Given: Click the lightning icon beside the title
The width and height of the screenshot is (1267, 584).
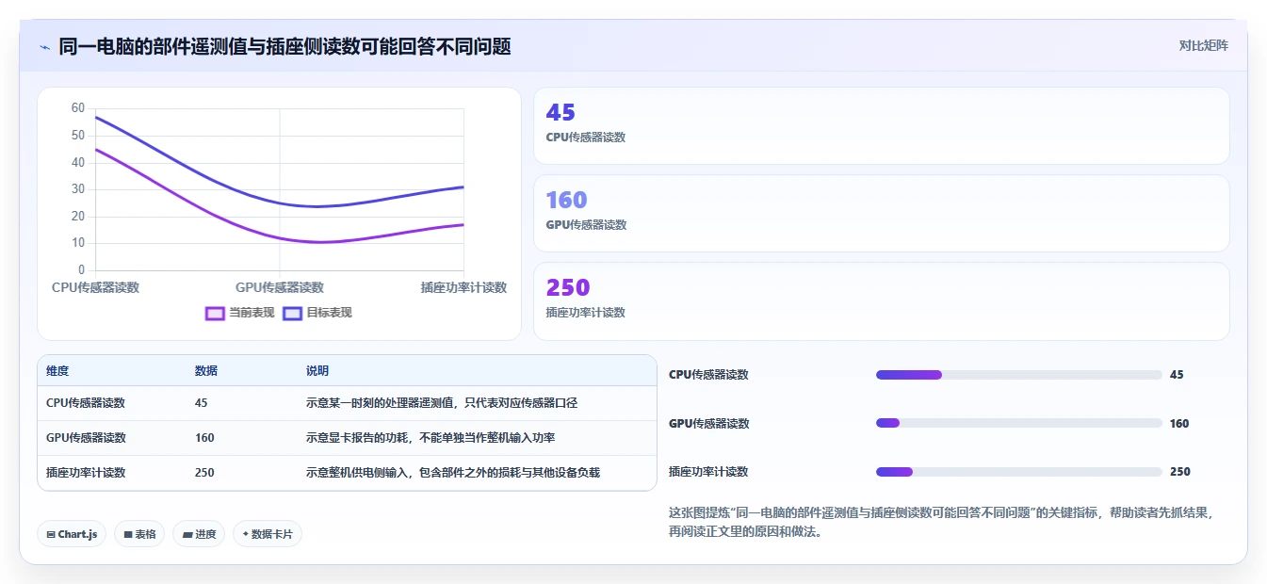Looking at the screenshot, I should pyautogui.click(x=44, y=46).
